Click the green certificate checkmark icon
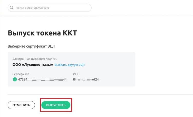The image size is (193, 117). [x=15, y=79]
